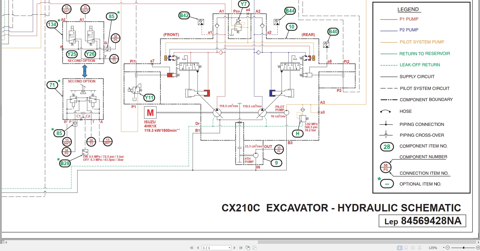
Task: Switch to single page layout
Action: (400, 248)
